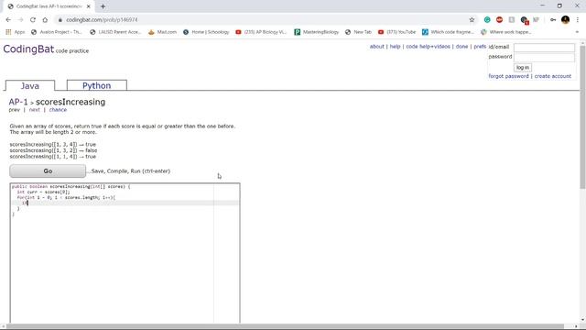Open the AP-1 section link
The height and width of the screenshot is (330, 586).
click(x=18, y=102)
